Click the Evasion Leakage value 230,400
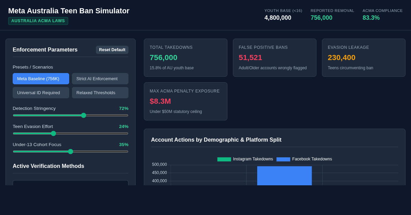Image resolution: width=411 pixels, height=215 pixels. (x=341, y=58)
